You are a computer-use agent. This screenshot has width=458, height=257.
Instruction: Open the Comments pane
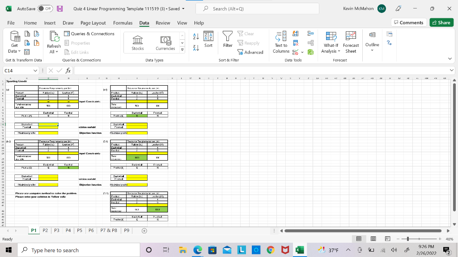(x=409, y=22)
